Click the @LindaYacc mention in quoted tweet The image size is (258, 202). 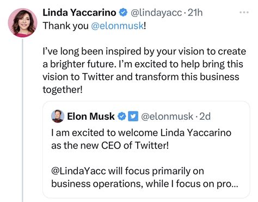(x=78, y=171)
